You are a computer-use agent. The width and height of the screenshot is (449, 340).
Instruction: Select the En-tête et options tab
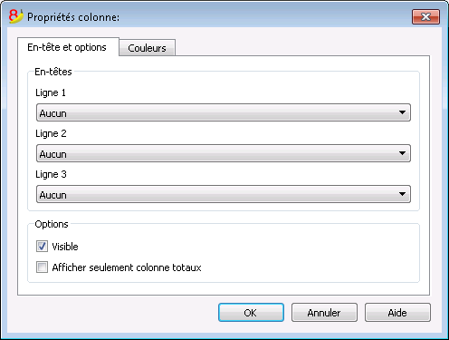pos(67,47)
